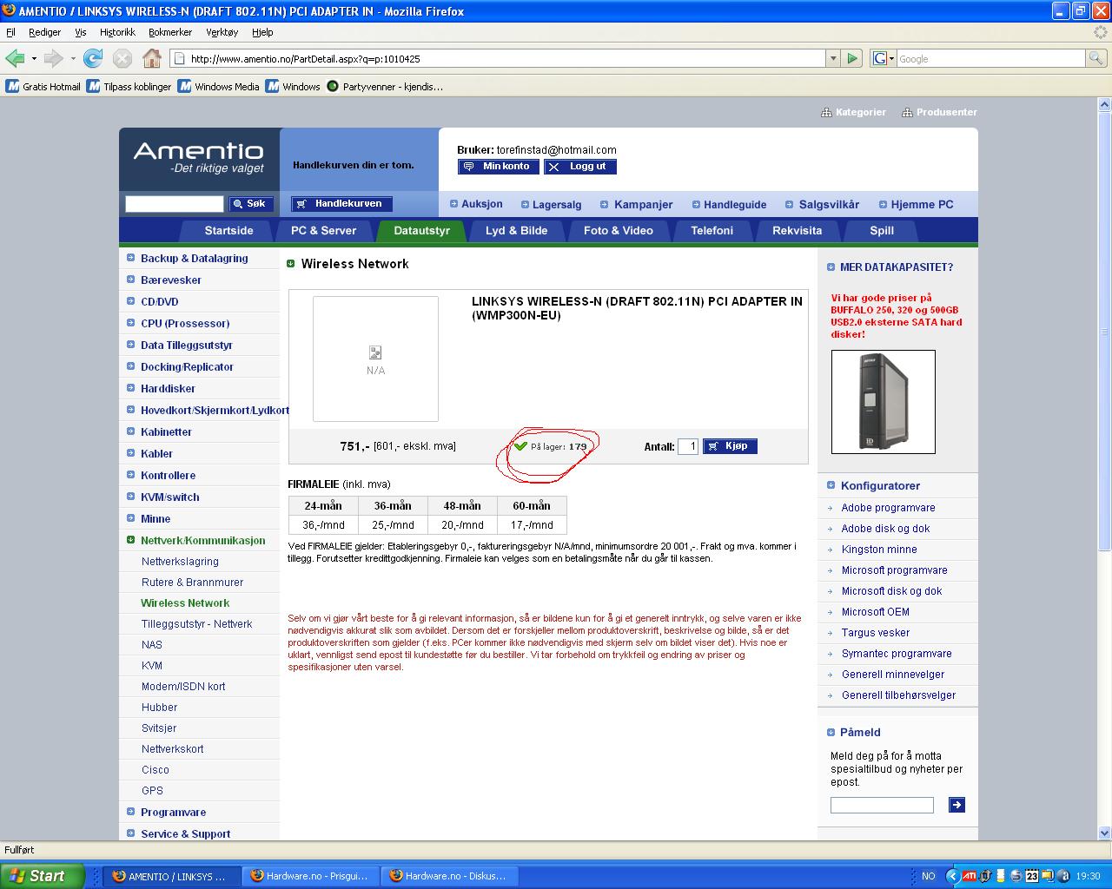1112x889 pixels.
Task: Open URL bar history dropdown
Action: coord(833,58)
